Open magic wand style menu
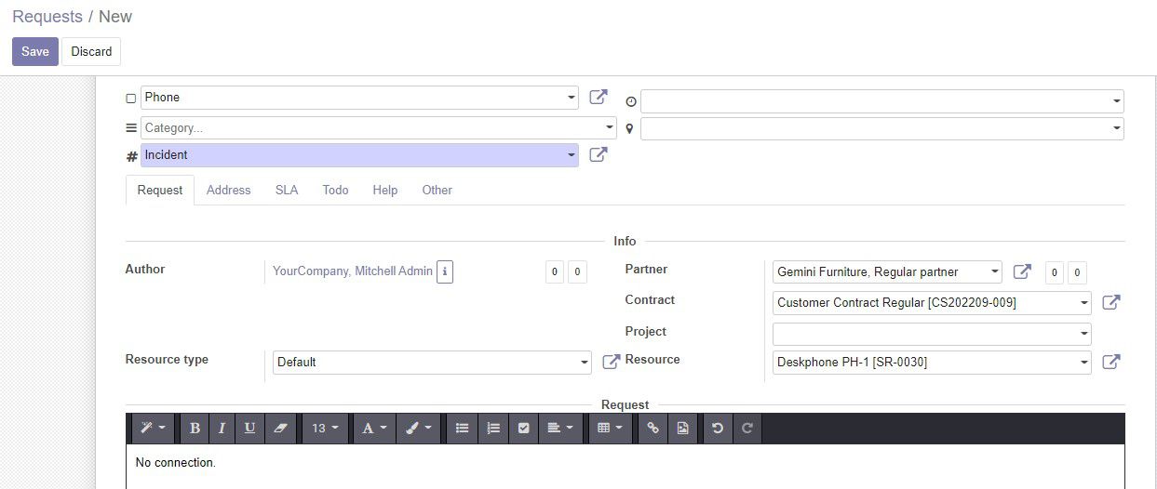1157x489 pixels. click(153, 428)
